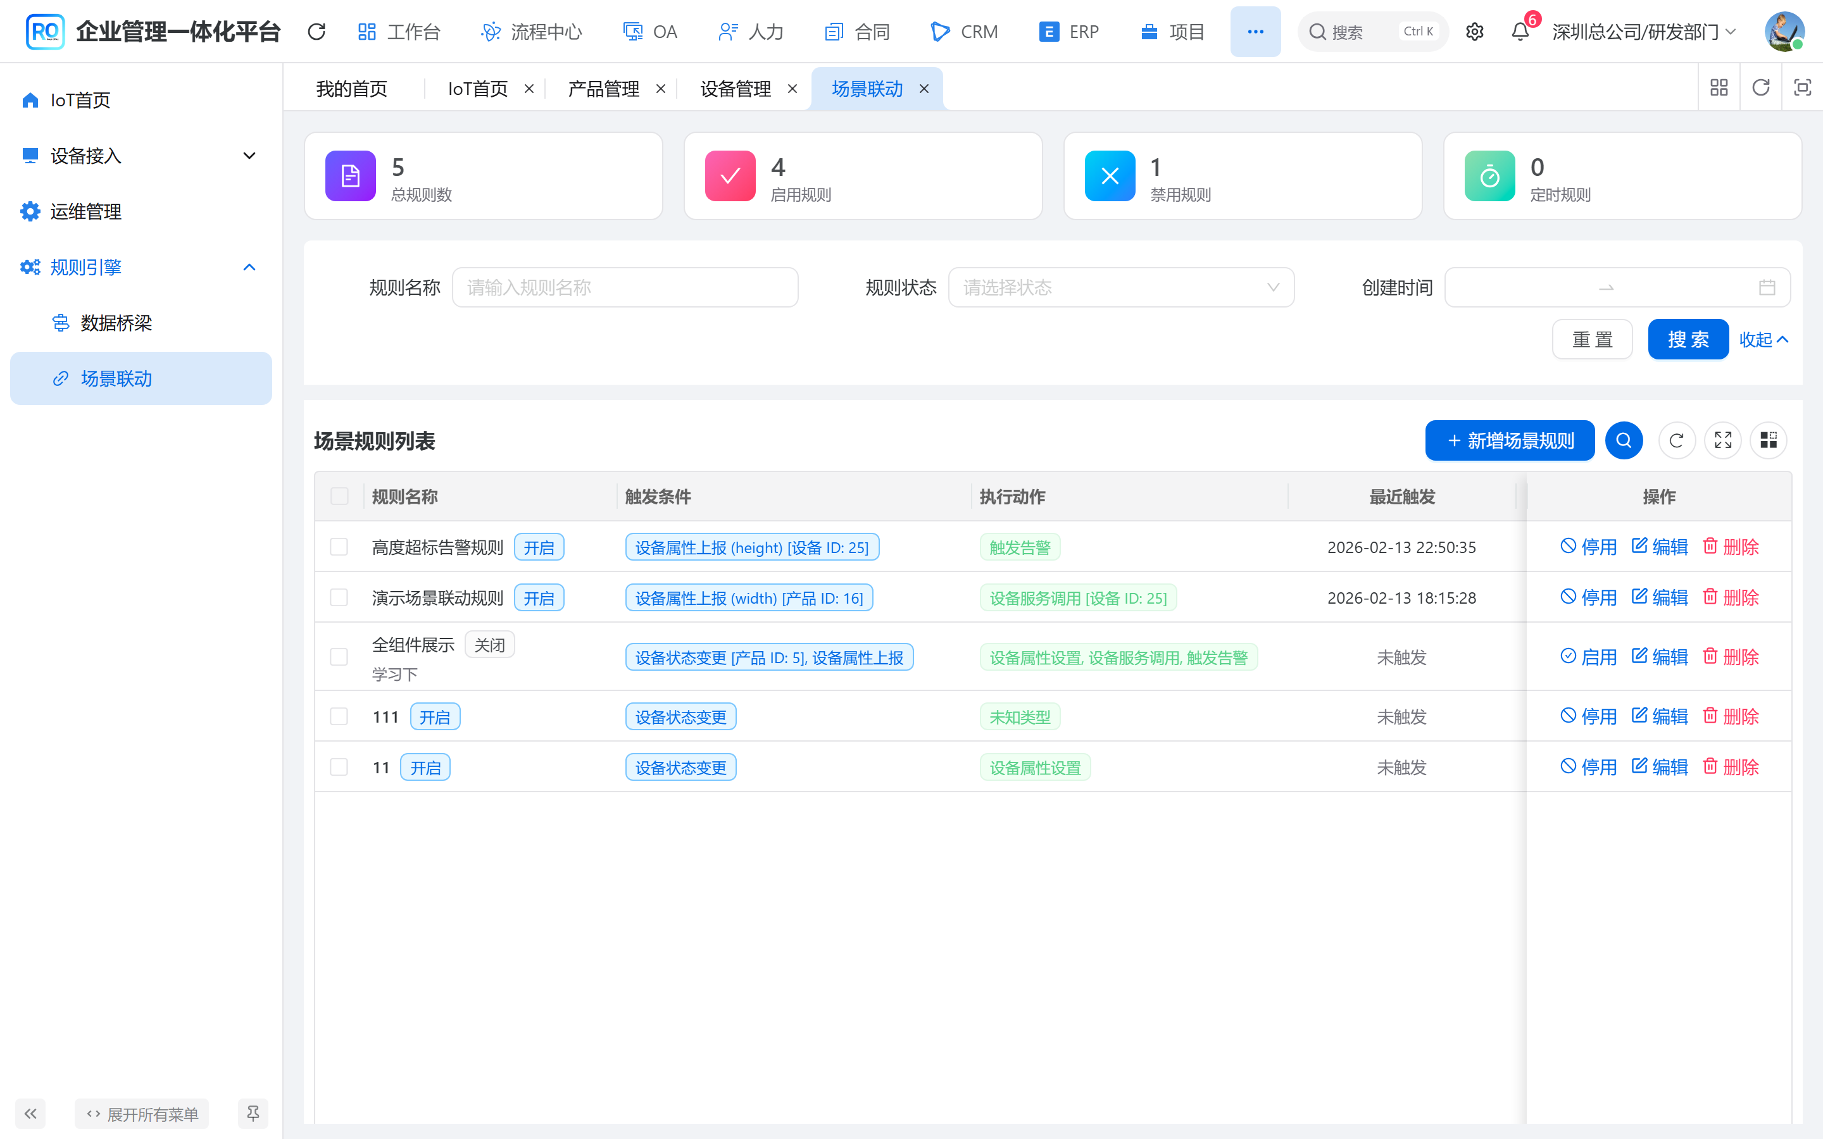Click the tab bar reload icon
Screen dimensions: 1823x1139
(1760, 88)
